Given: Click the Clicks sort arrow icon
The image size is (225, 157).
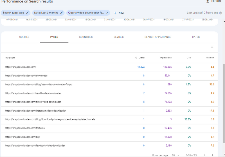Looking at the screenshot, I should pos(136,58).
